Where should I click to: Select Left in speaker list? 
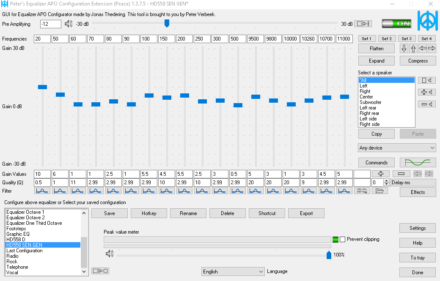[386, 86]
